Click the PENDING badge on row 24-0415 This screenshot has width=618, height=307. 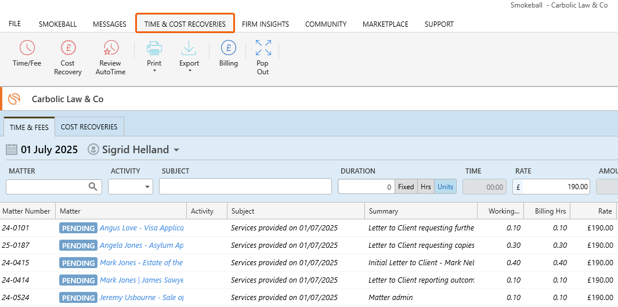[78, 263]
